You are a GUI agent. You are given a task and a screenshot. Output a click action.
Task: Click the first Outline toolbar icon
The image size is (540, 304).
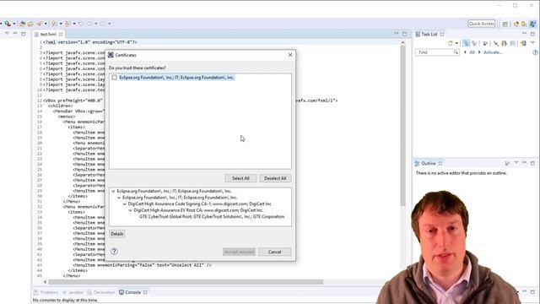point(507,163)
